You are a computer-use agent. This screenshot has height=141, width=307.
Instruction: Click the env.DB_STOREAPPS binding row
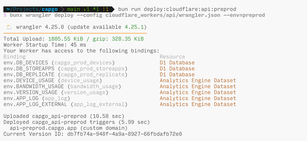point(65,69)
